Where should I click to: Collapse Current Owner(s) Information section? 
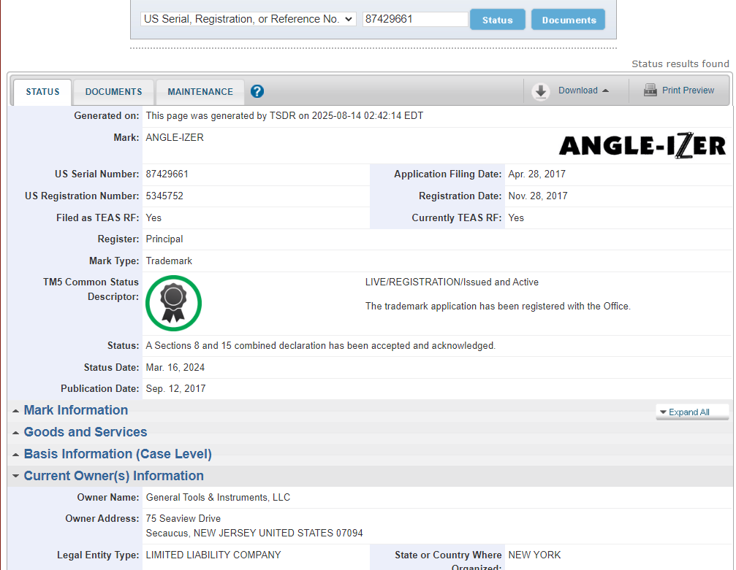point(113,476)
